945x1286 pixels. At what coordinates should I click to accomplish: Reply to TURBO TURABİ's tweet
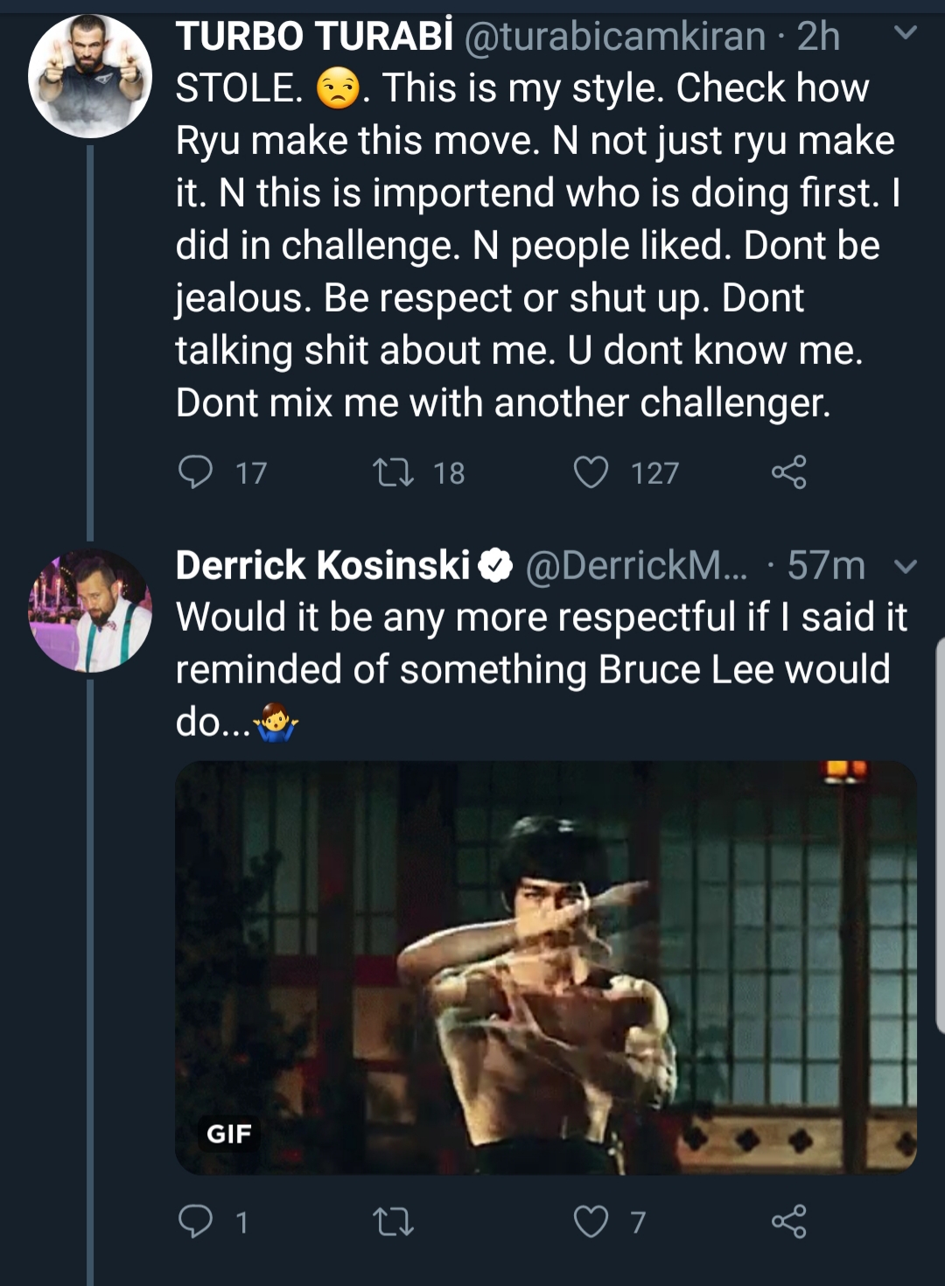pos(195,472)
